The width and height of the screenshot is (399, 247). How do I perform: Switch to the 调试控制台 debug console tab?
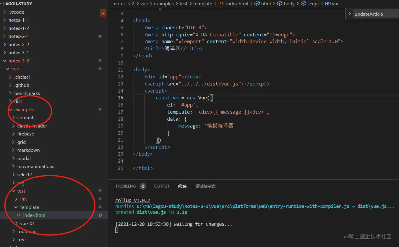point(205,186)
